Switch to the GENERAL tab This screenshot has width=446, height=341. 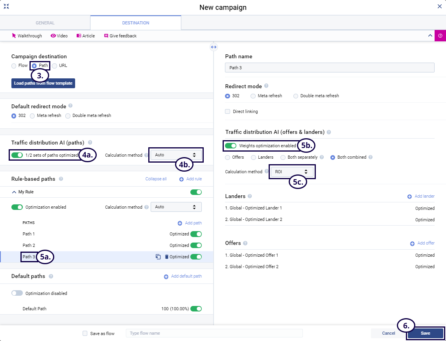(x=45, y=23)
